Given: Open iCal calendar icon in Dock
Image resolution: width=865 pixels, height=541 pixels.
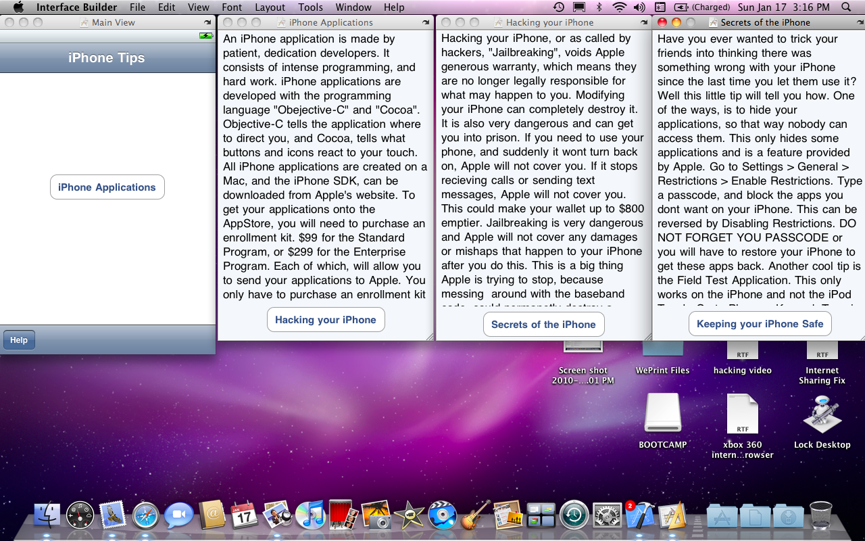Looking at the screenshot, I should [245, 515].
